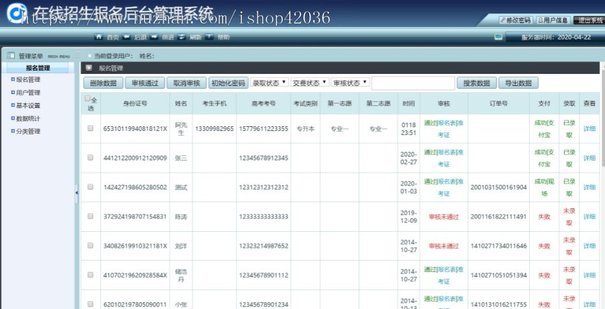Image resolution: width=605 pixels, height=309 pixels.
Task: Open 用户管理 in the left menu
Action: tap(28, 93)
